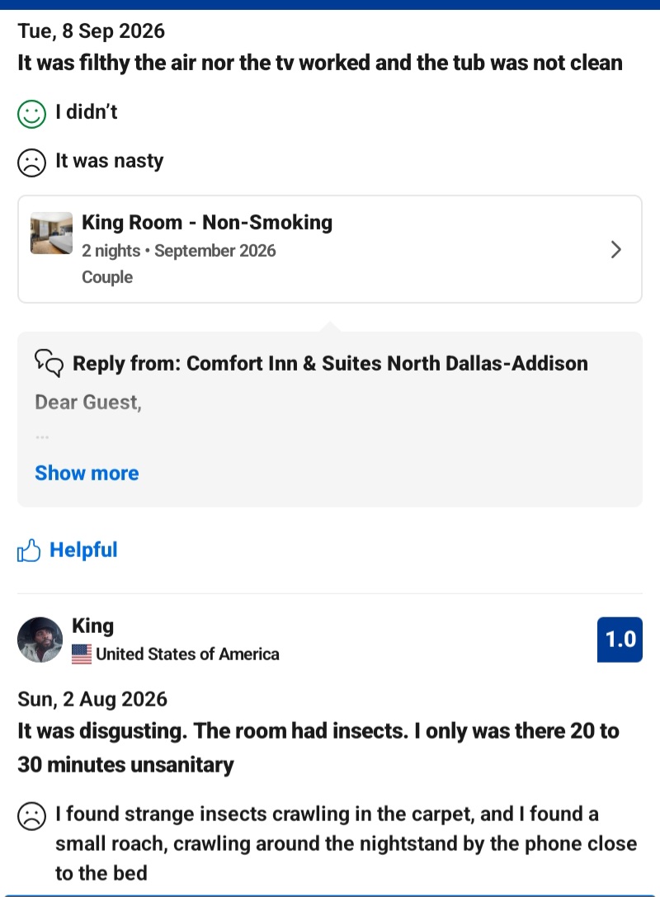Click the '2 nights · September 2026' stay info
The image size is (660, 897).
(x=178, y=251)
